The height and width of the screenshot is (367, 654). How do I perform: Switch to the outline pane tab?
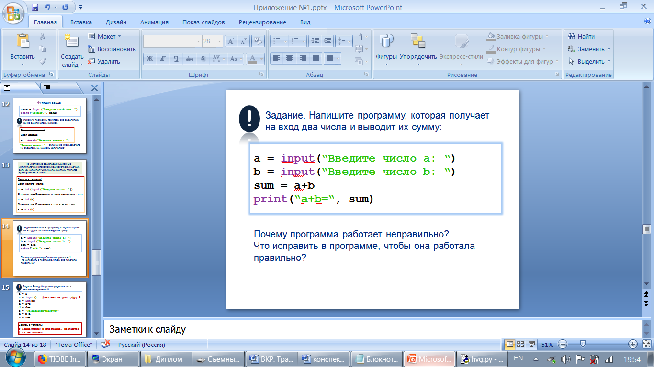(47, 87)
